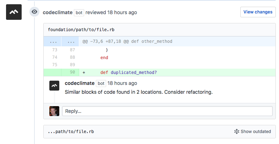Click the small codeclimate avatar in comment
The width and height of the screenshot is (279, 144).
pyautogui.click(x=54, y=86)
